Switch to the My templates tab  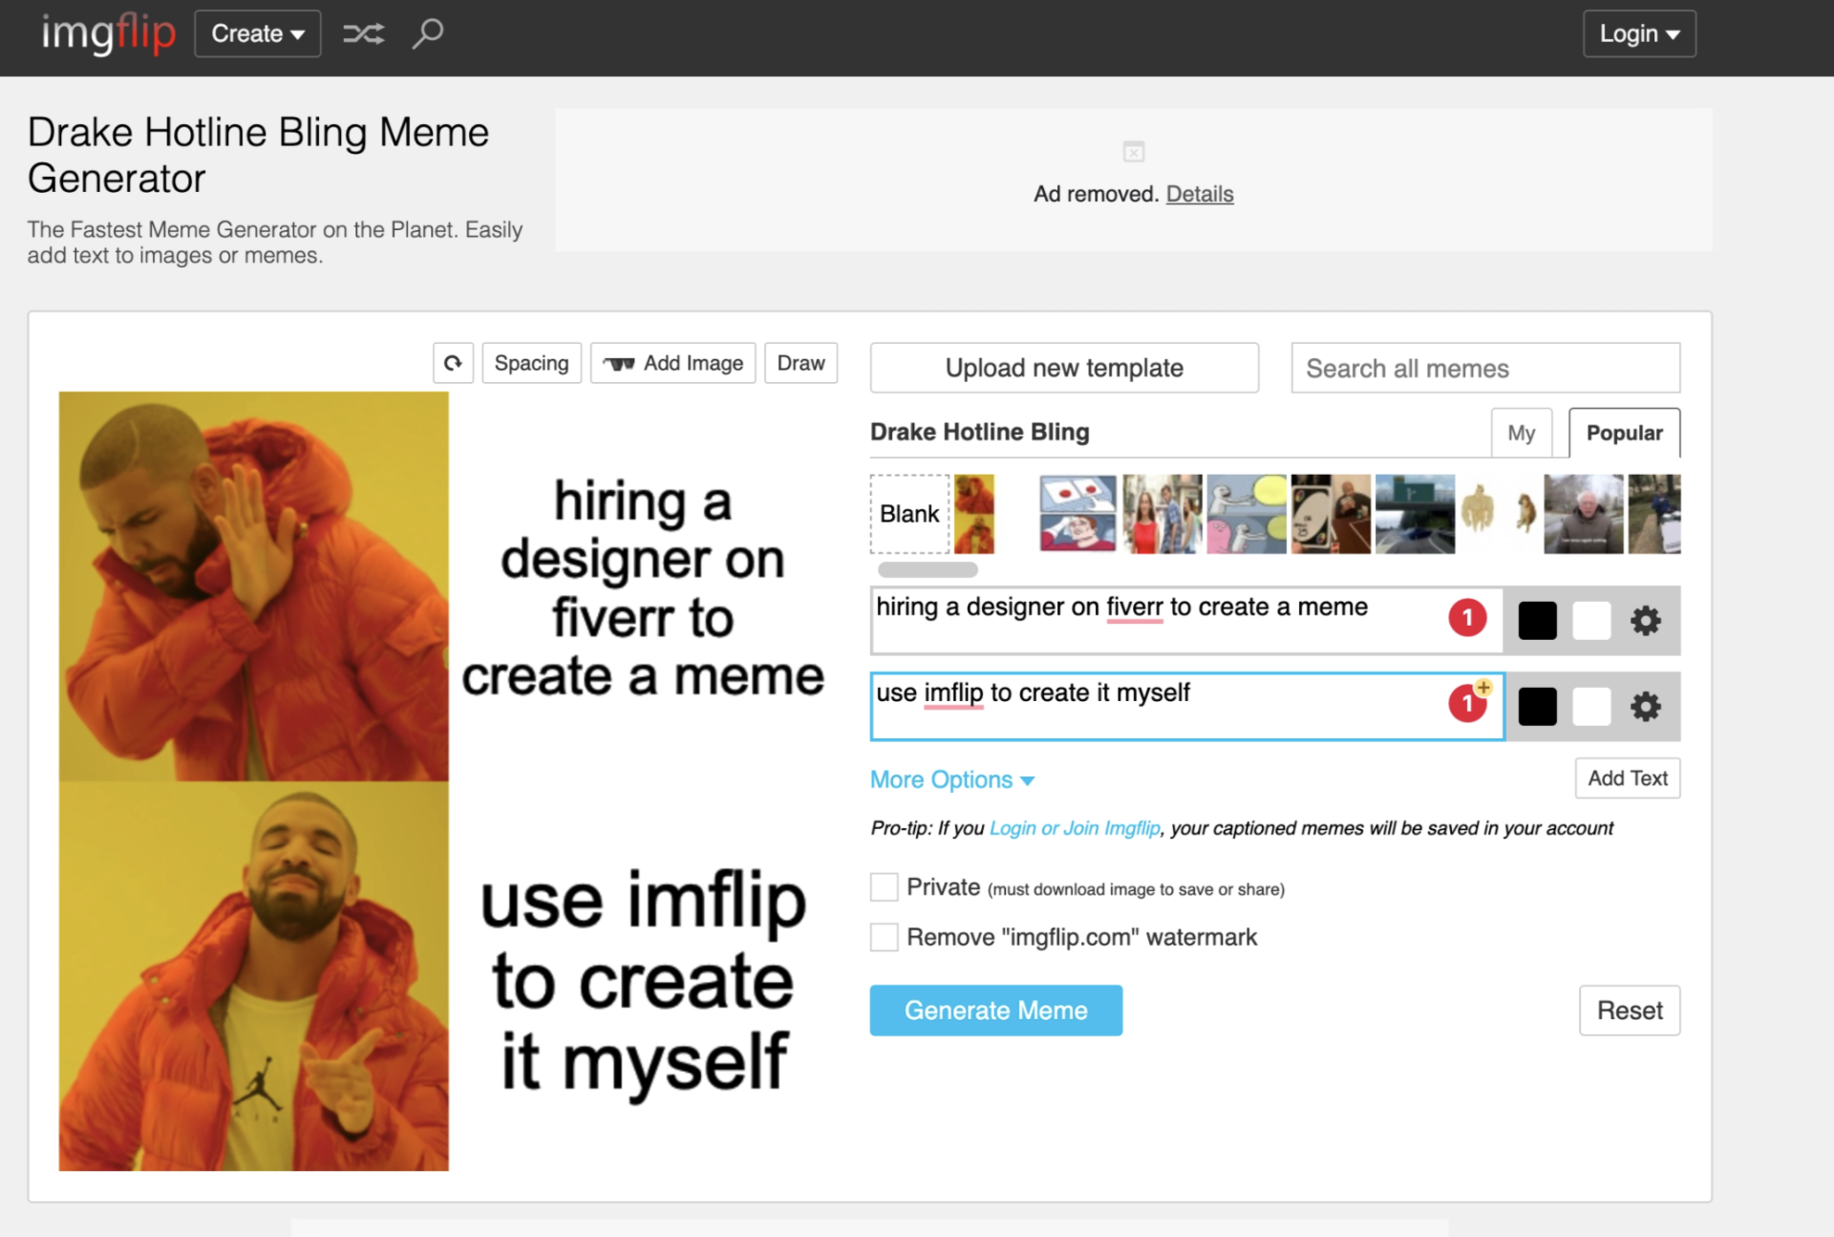coord(1522,433)
